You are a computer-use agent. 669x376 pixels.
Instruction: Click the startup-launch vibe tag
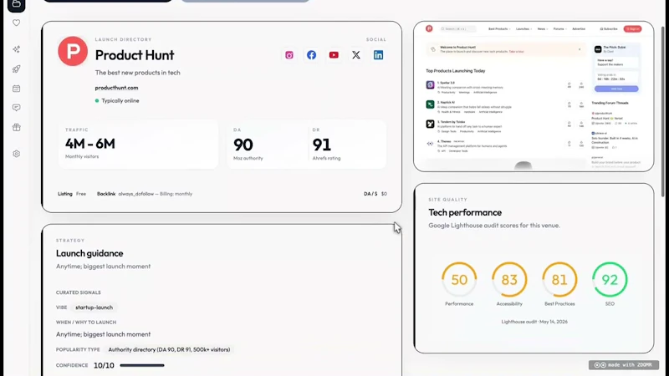click(94, 307)
